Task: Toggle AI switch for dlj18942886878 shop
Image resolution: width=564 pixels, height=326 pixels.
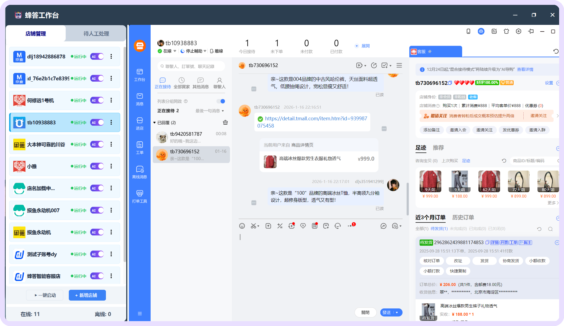Action: click(x=97, y=56)
